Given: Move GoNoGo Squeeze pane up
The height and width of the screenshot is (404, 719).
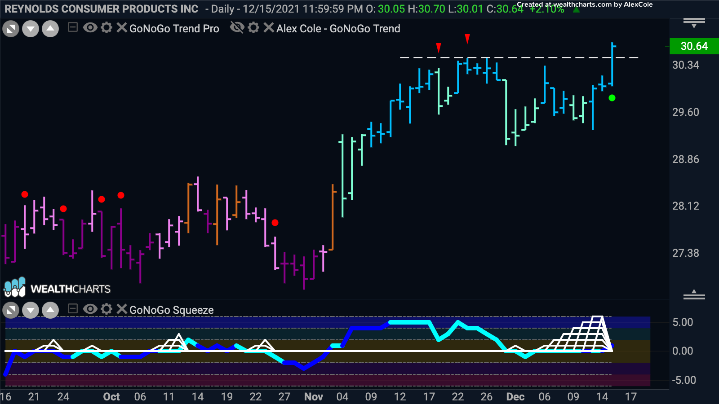Looking at the screenshot, I should tap(50, 310).
